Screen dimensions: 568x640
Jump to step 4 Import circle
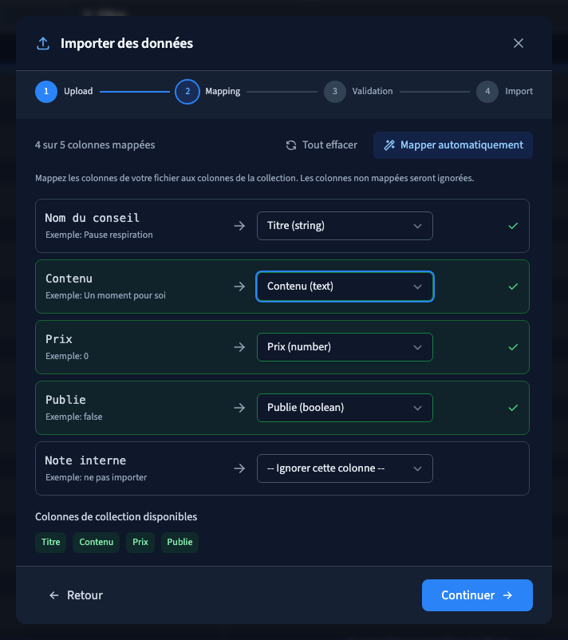487,92
